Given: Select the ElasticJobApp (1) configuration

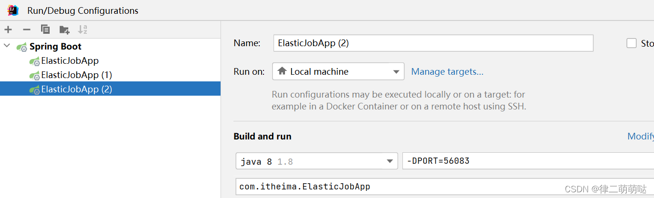Looking at the screenshot, I should tap(76, 75).
